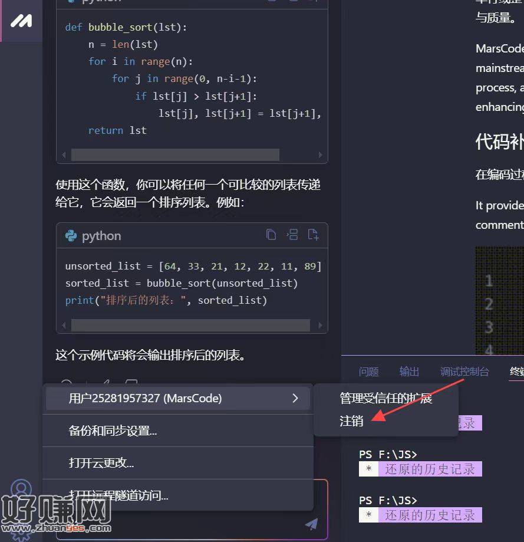Switch to the 输出 panel tab

pyautogui.click(x=409, y=372)
